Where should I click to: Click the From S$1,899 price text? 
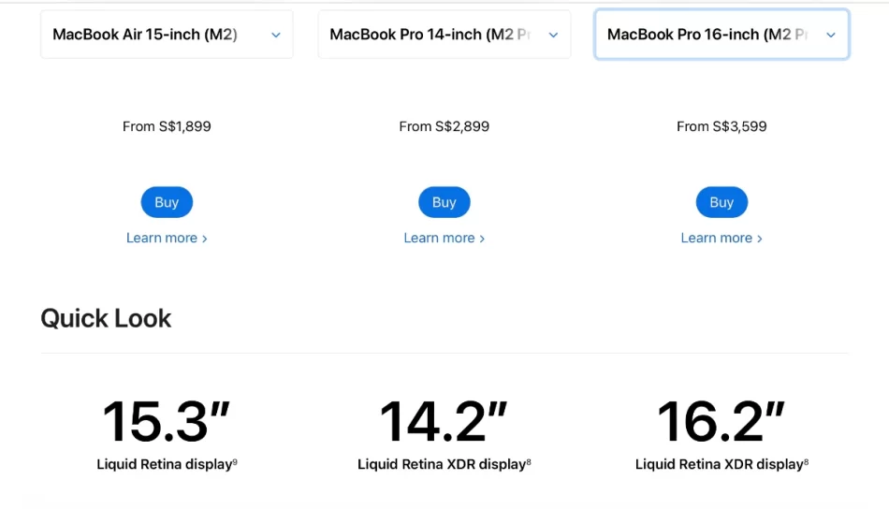(167, 126)
